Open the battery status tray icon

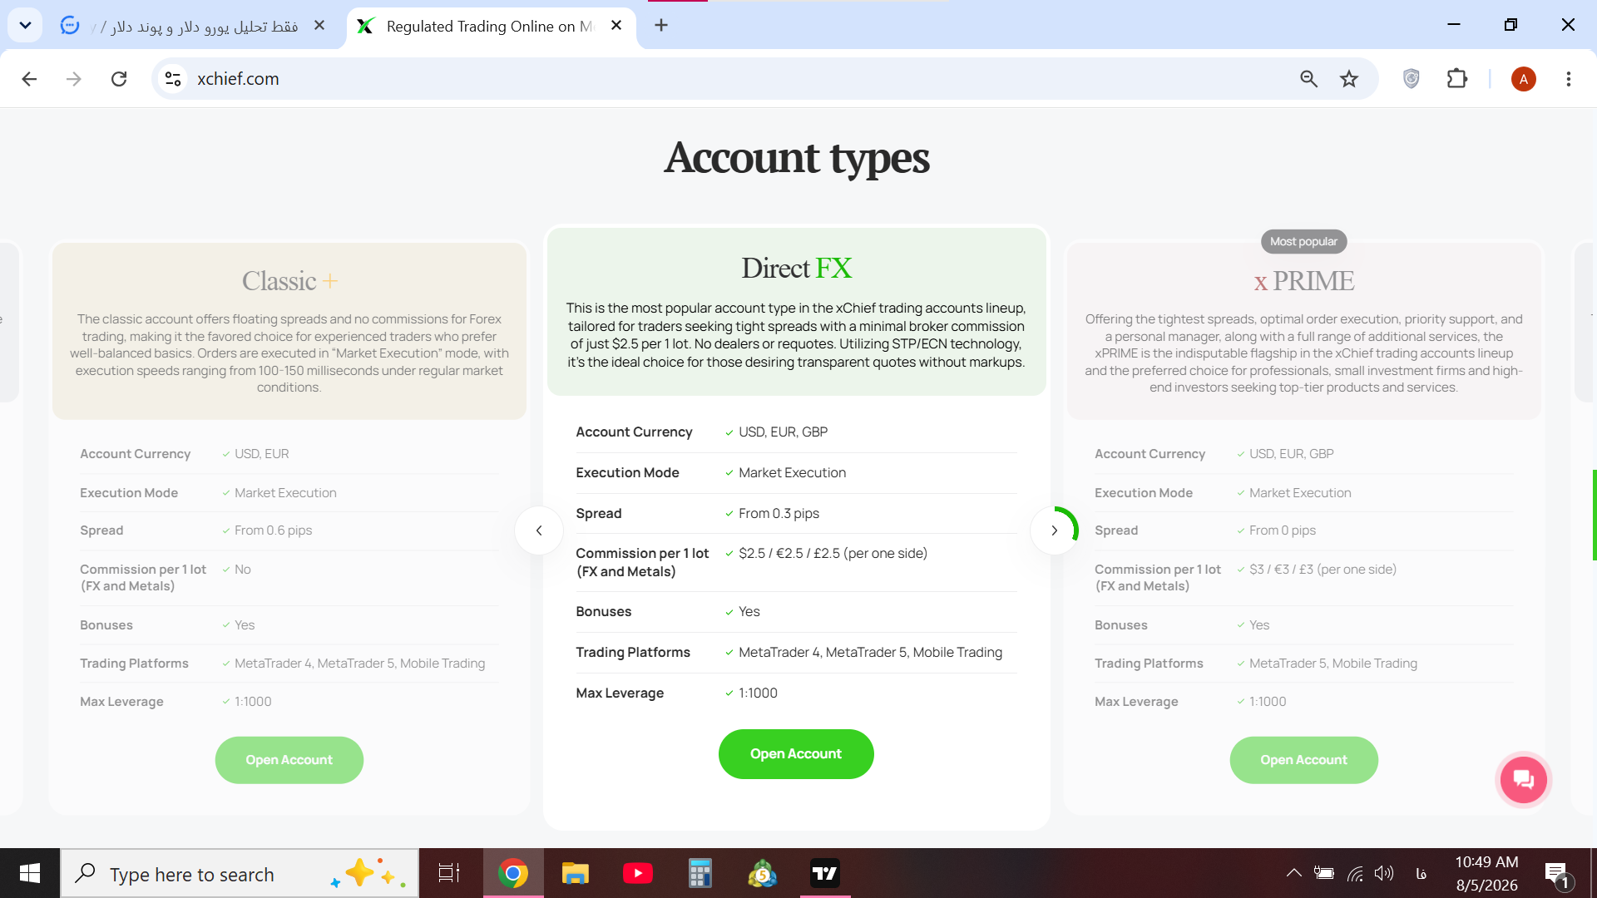click(x=1324, y=873)
